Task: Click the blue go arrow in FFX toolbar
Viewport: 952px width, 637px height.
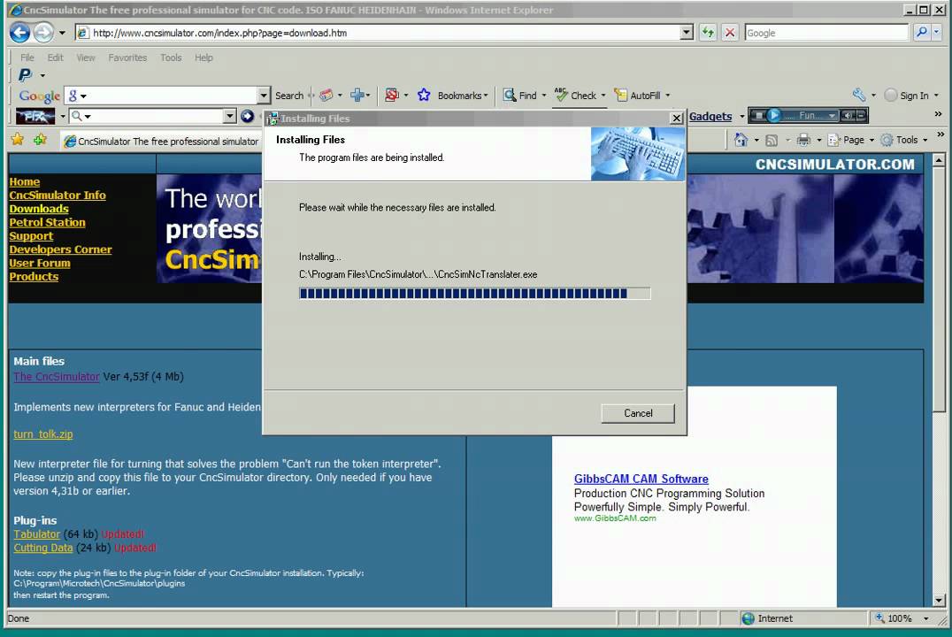Action: coord(247,116)
